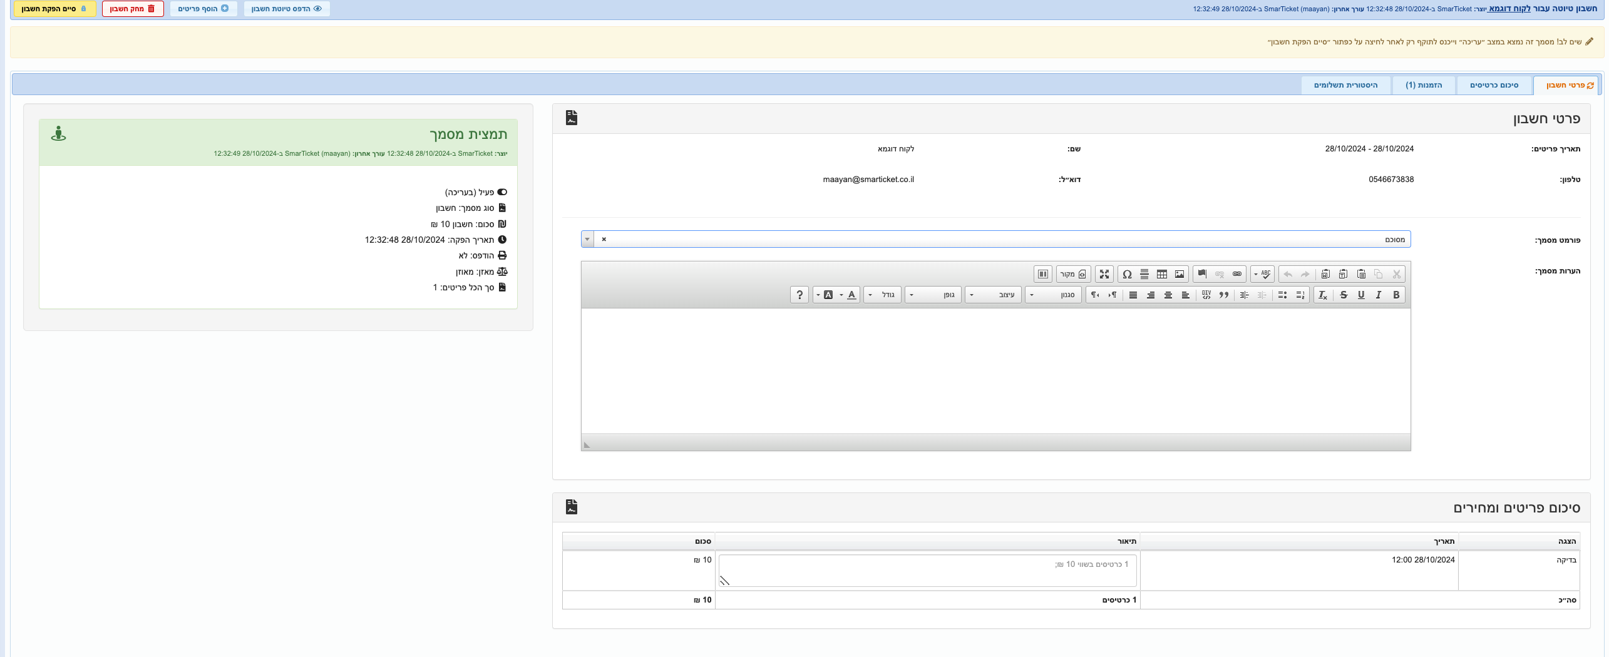Open the spell check ABC dropdown
The height and width of the screenshot is (657, 1609).
point(1262,274)
